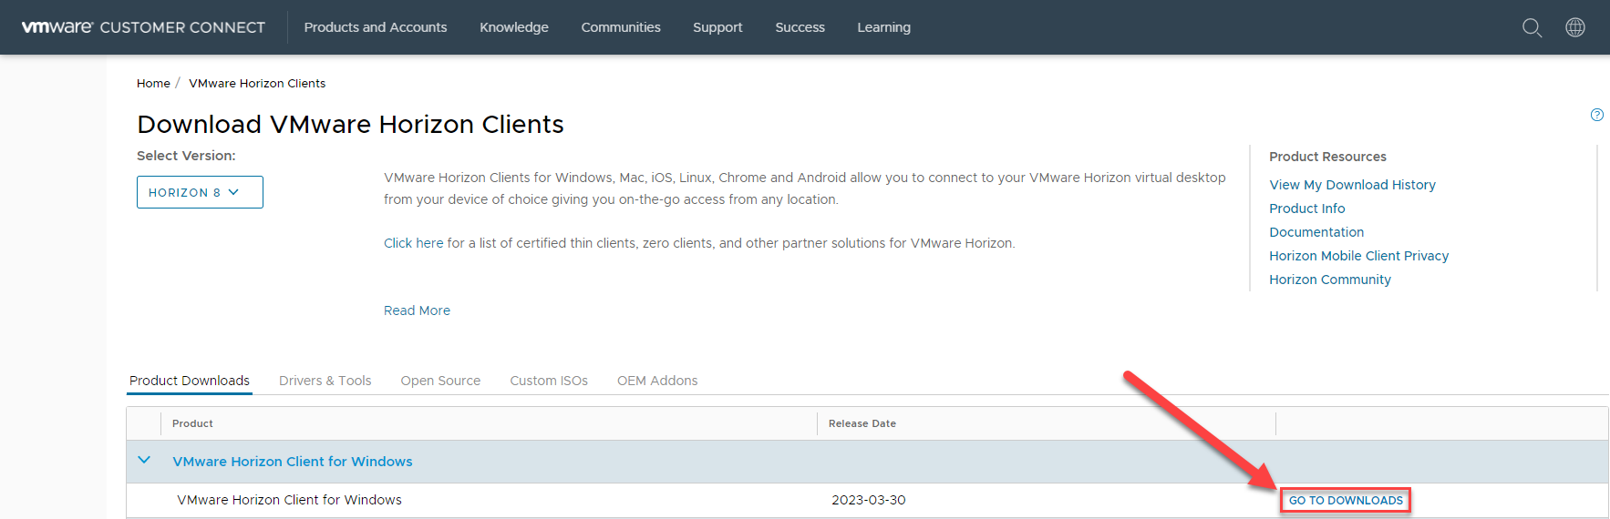Click the Product Resources heading

click(x=1327, y=157)
